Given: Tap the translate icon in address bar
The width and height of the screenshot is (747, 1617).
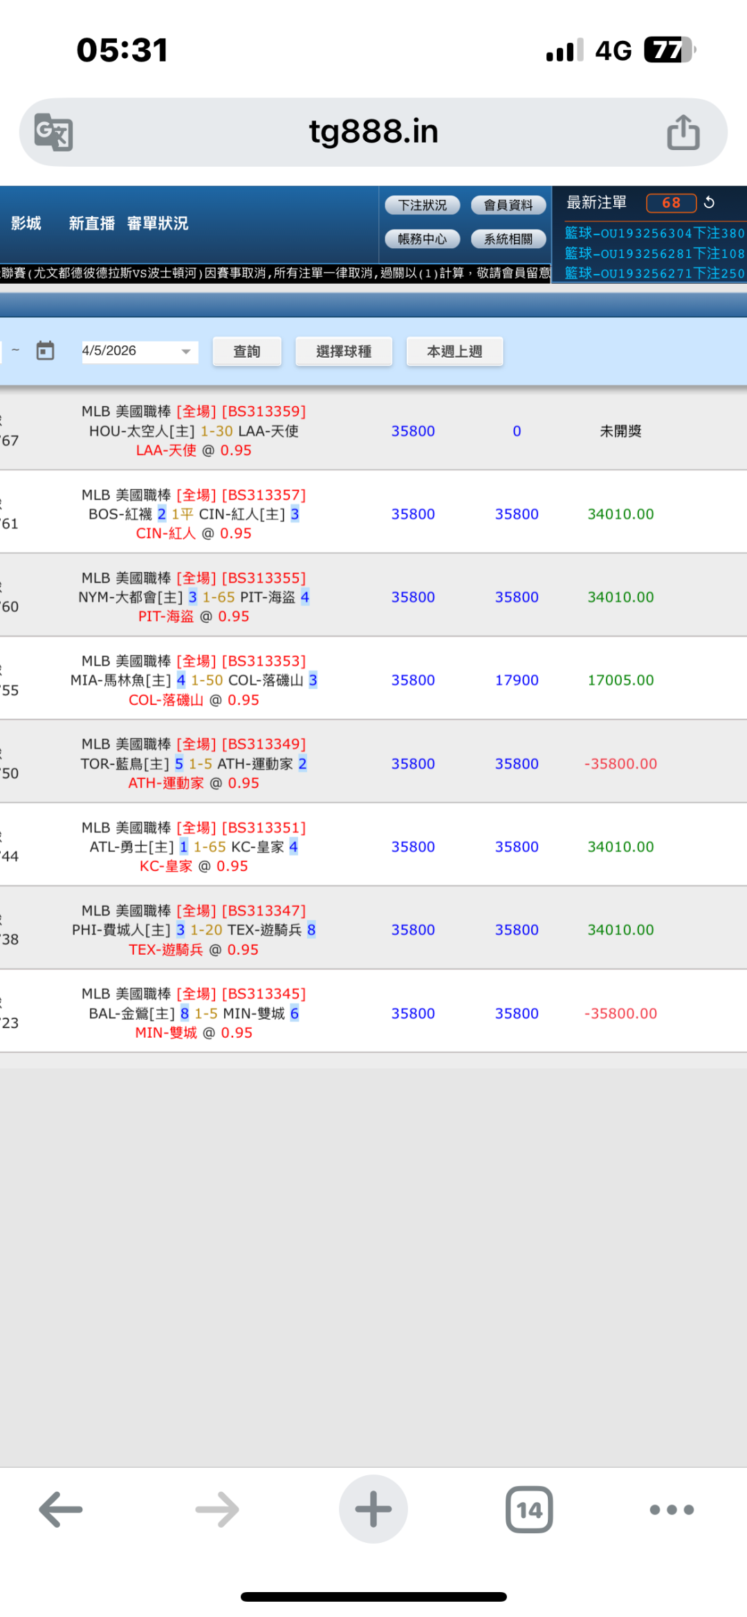Looking at the screenshot, I should pyautogui.click(x=54, y=132).
